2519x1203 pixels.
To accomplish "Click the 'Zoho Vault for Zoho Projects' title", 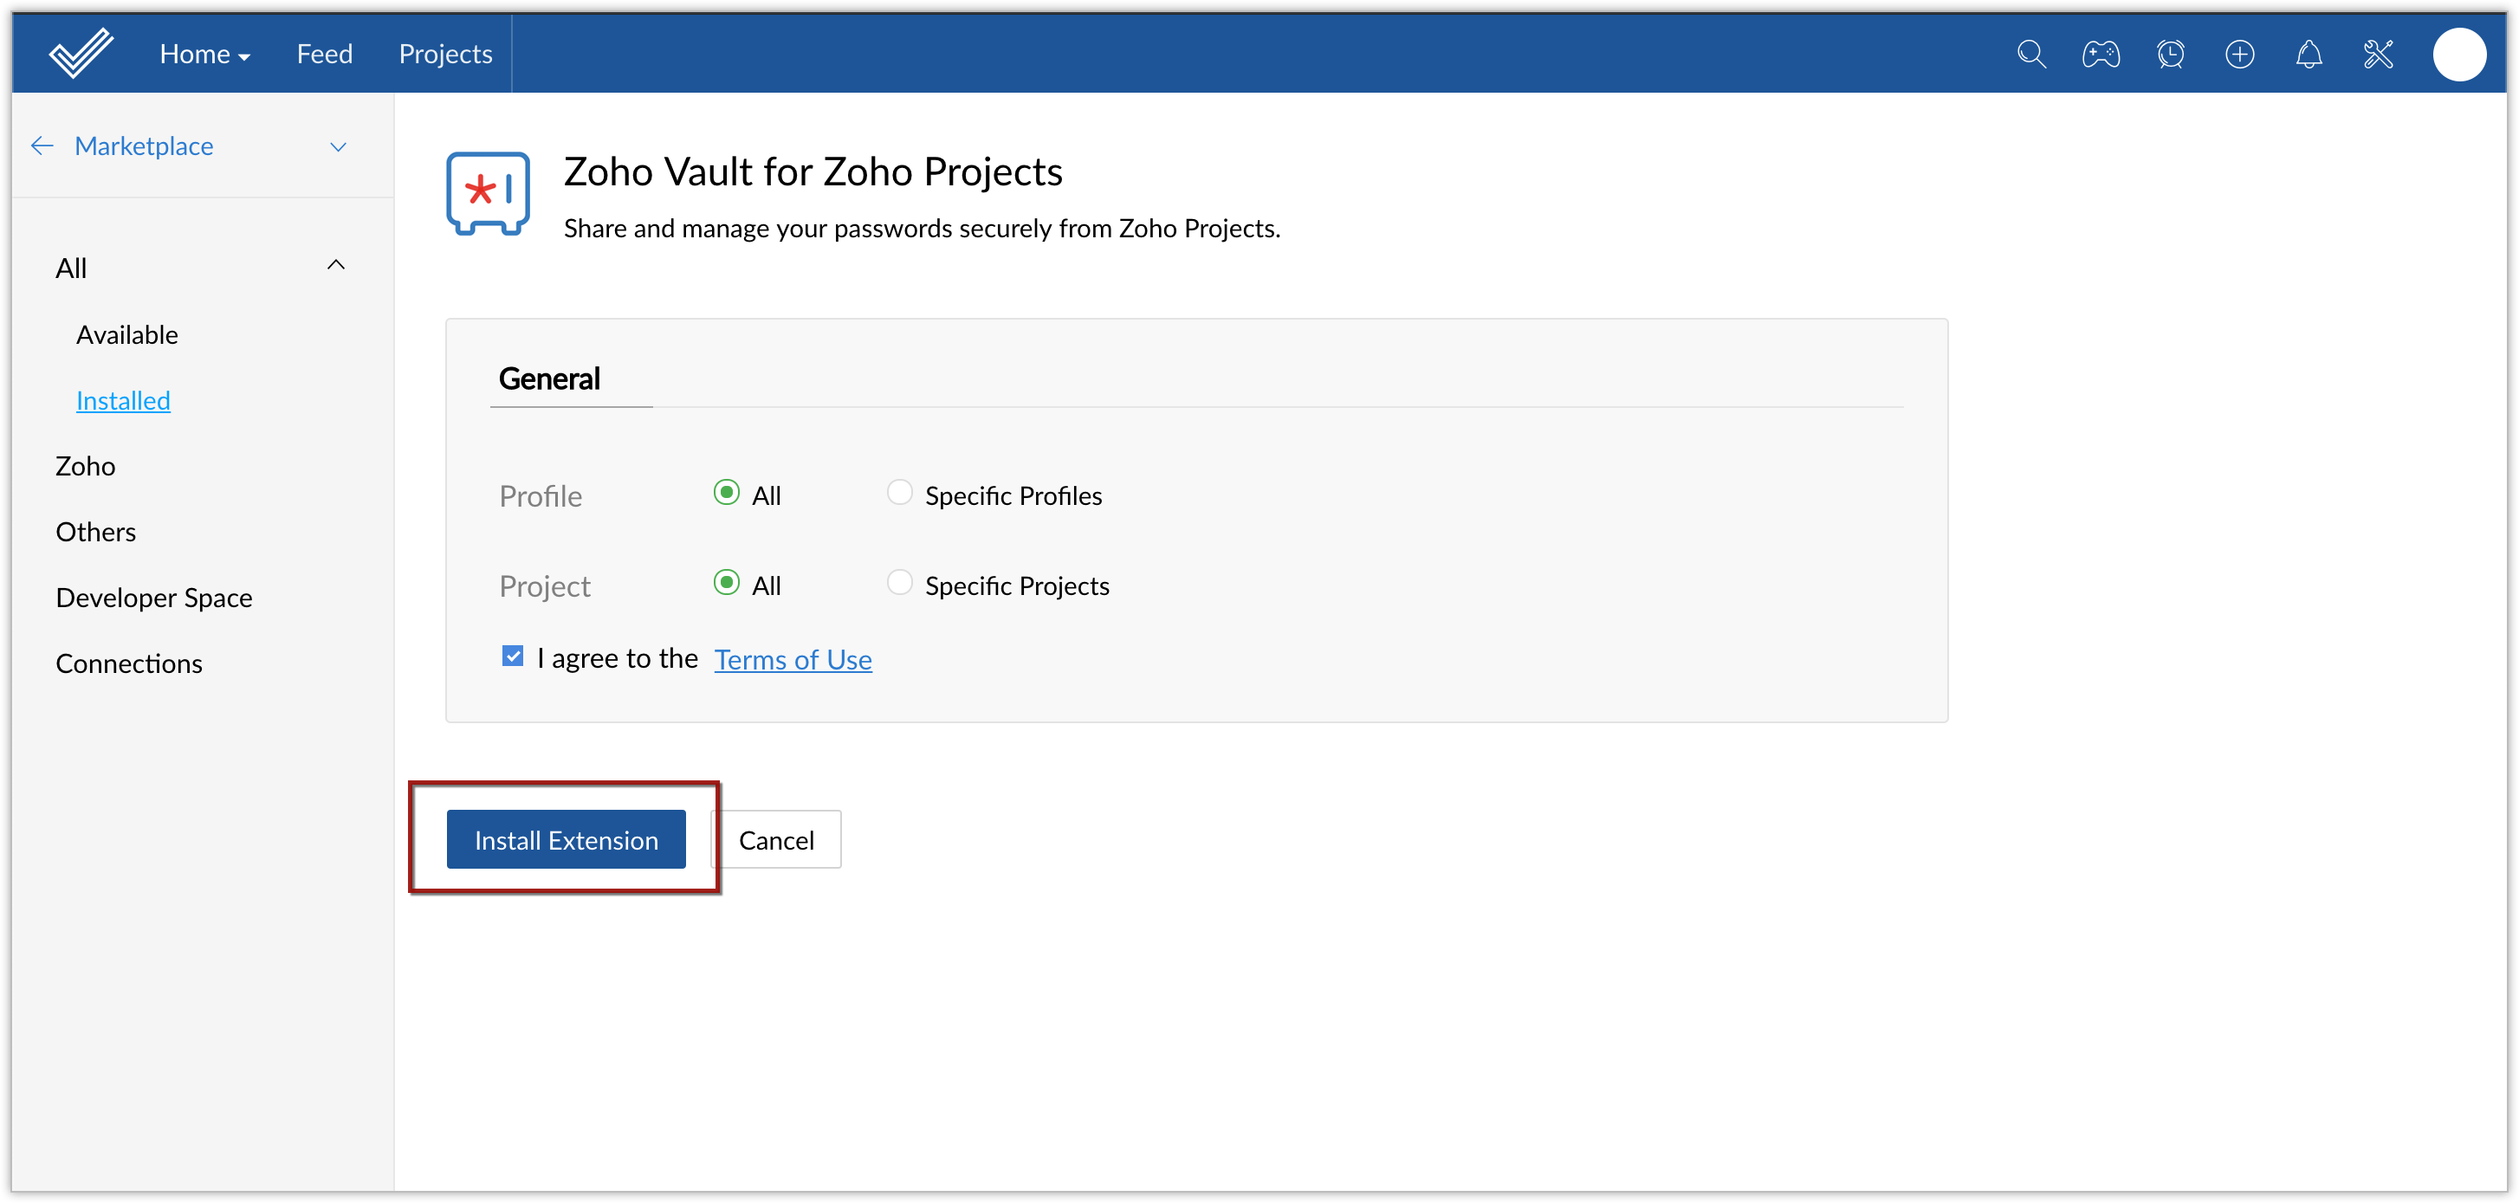I will point(813,171).
